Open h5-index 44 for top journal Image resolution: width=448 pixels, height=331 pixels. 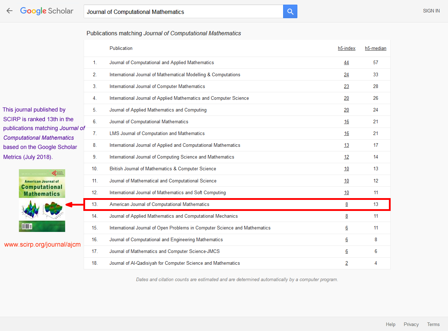pos(346,62)
